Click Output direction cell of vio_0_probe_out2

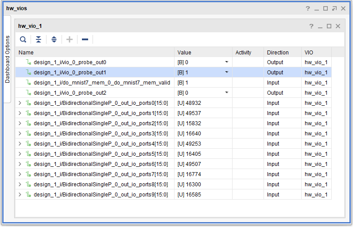(x=283, y=92)
